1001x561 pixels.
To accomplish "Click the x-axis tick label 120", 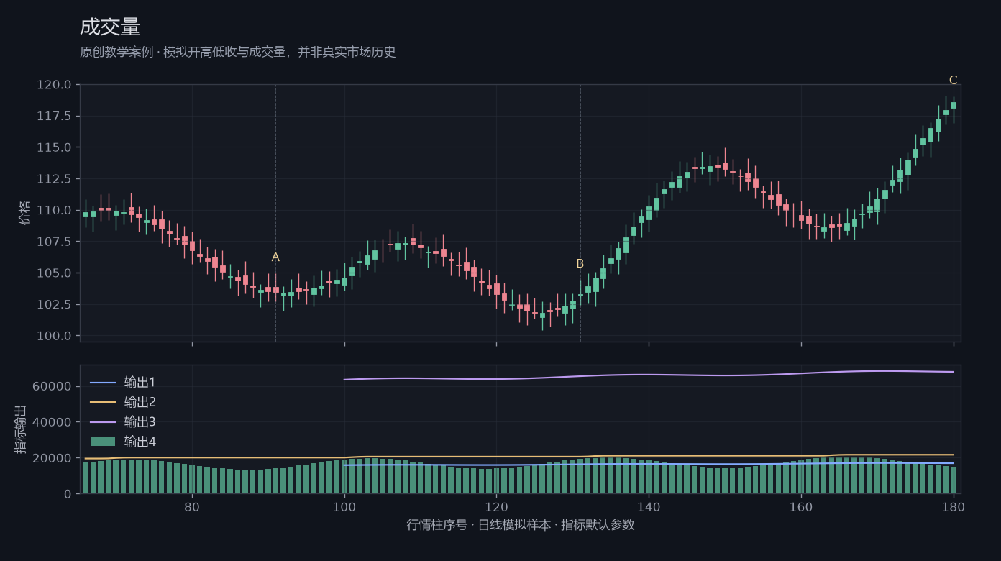I will click(496, 506).
